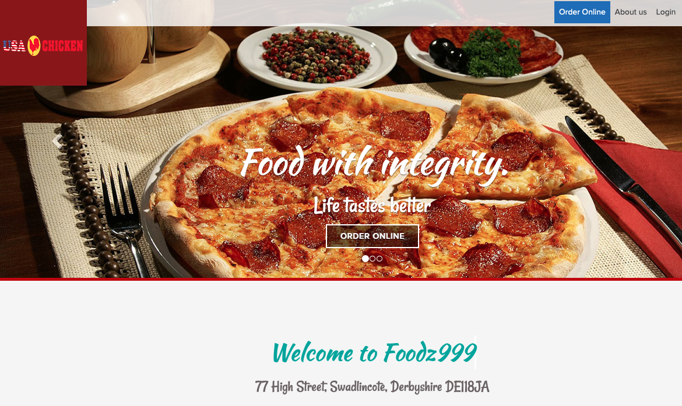Open the About us page
The width and height of the screenshot is (682, 406).
[x=630, y=12]
